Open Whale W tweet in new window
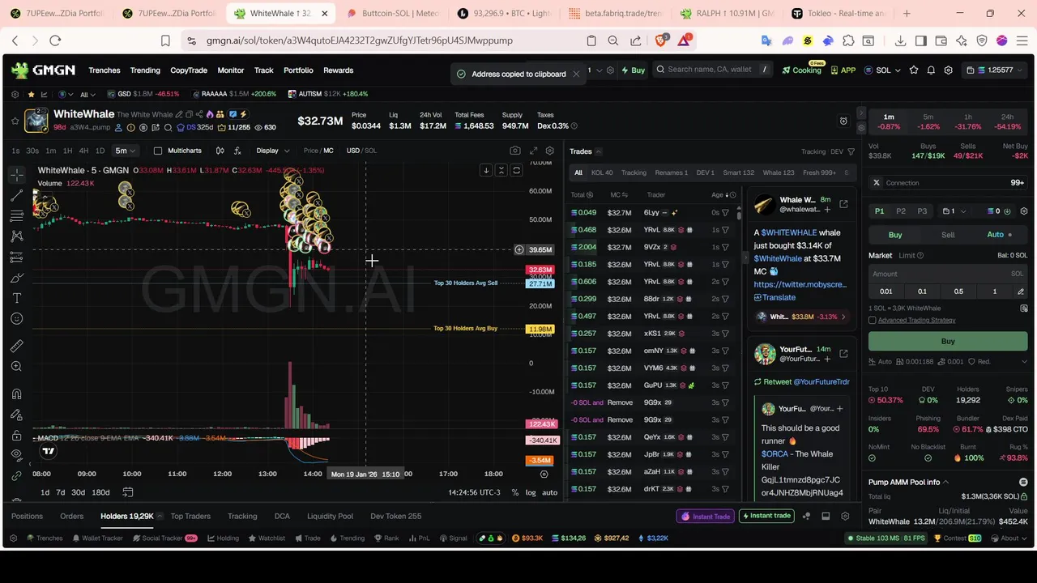 [843, 204]
